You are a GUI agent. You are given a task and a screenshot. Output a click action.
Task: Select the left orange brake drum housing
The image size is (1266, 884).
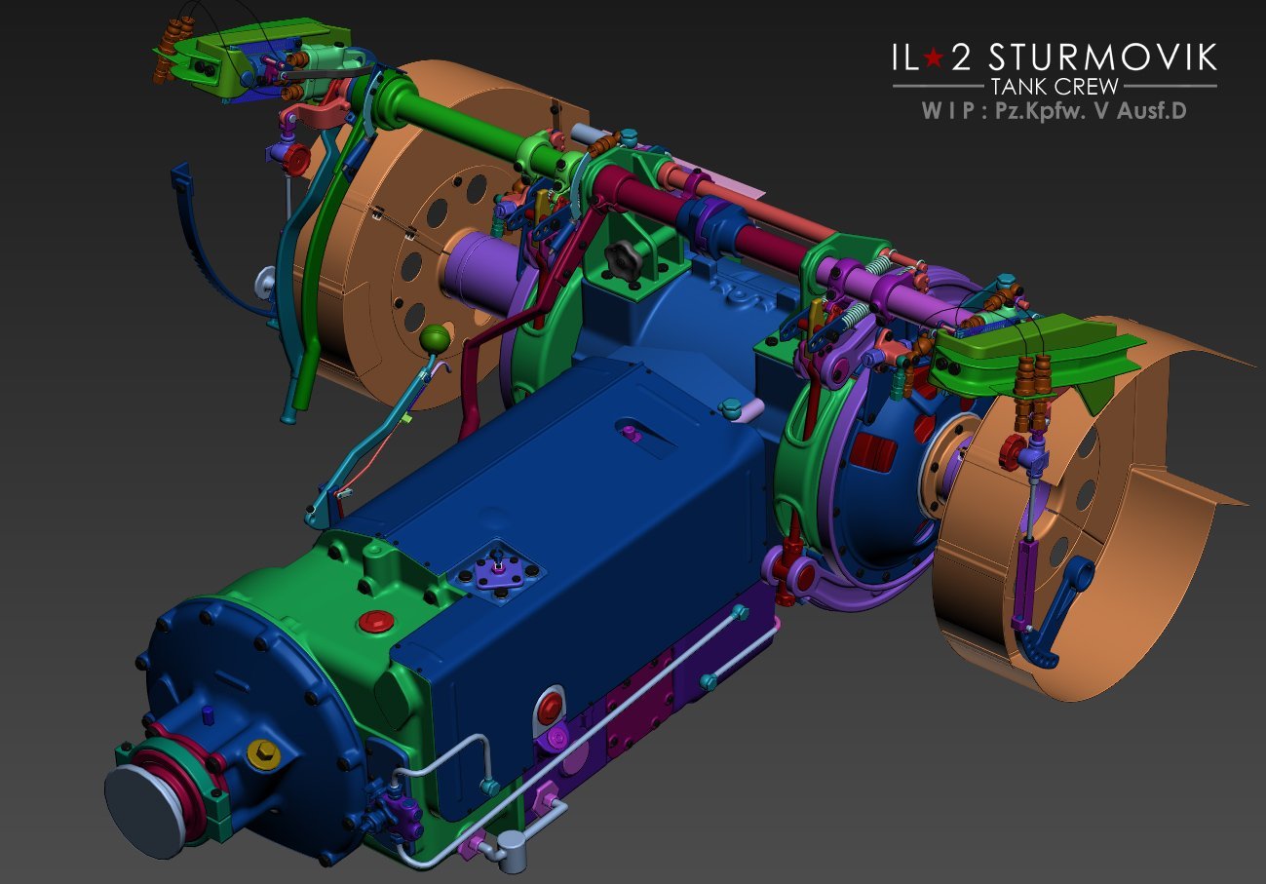tap(429, 234)
